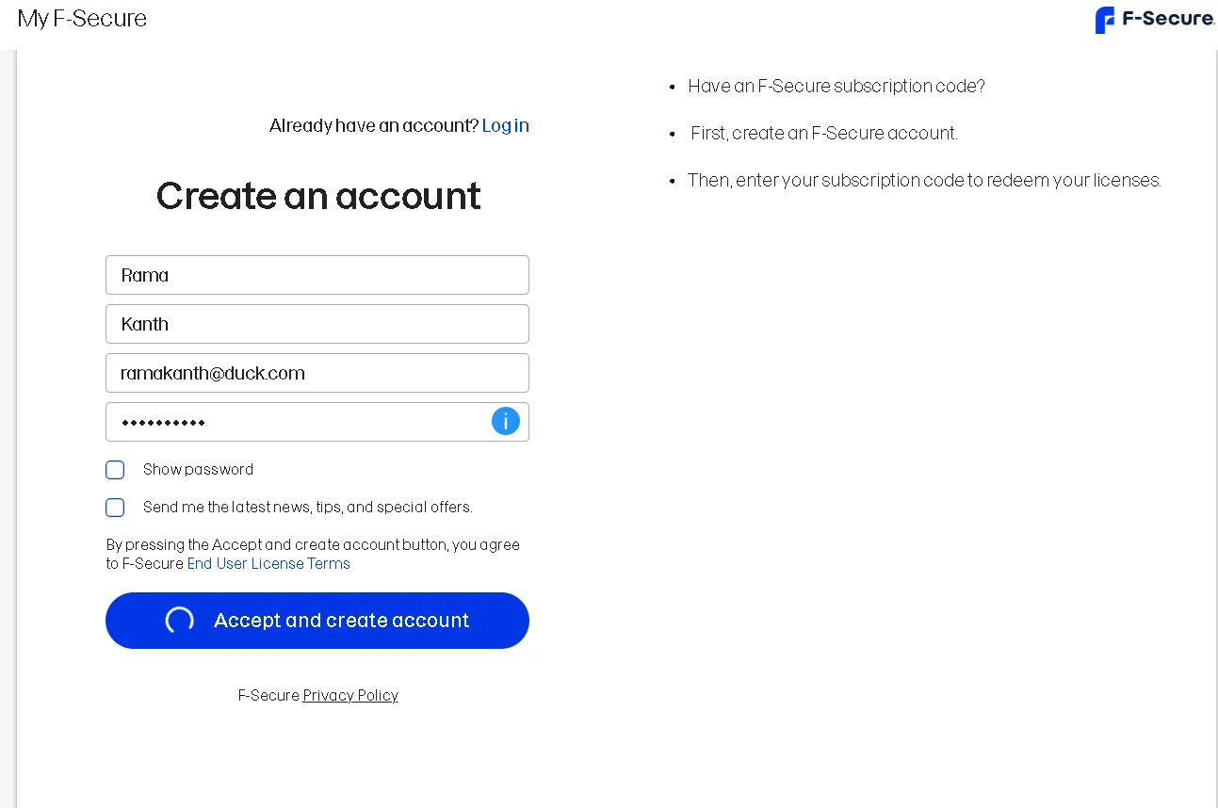Open the F-Secure Privacy Policy link

coord(350,695)
